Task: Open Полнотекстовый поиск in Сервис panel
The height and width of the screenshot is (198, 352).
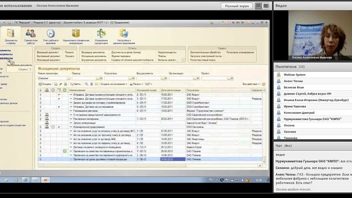Action: (x=202, y=60)
